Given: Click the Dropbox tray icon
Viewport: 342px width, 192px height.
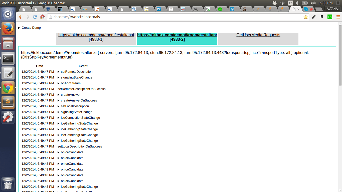Looking at the screenshot, I should click(x=275, y=3).
